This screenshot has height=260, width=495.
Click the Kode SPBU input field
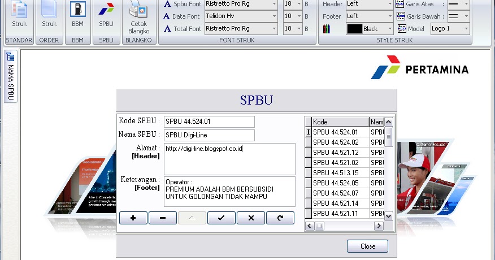(209, 122)
